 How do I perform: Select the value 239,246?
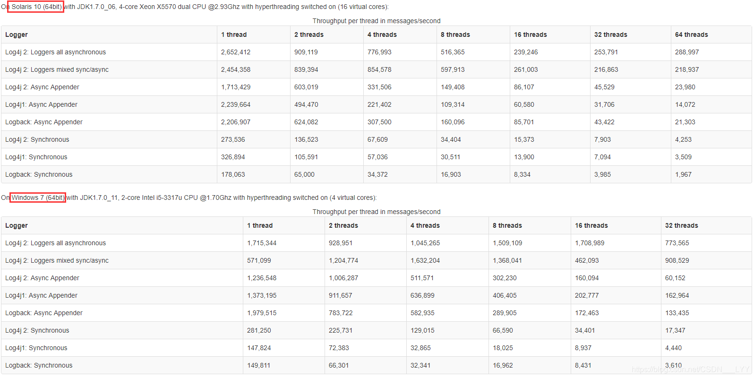(x=526, y=52)
